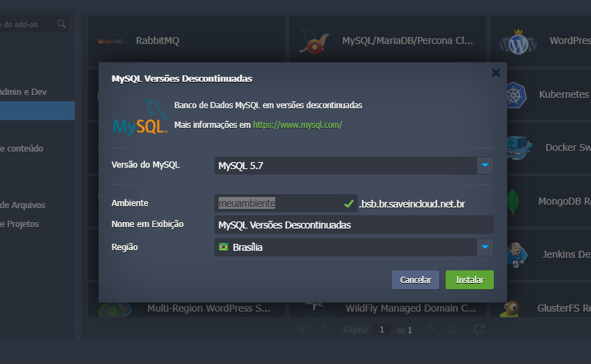
Task: Click the MongoDB leaf icon
Action: (x=513, y=201)
